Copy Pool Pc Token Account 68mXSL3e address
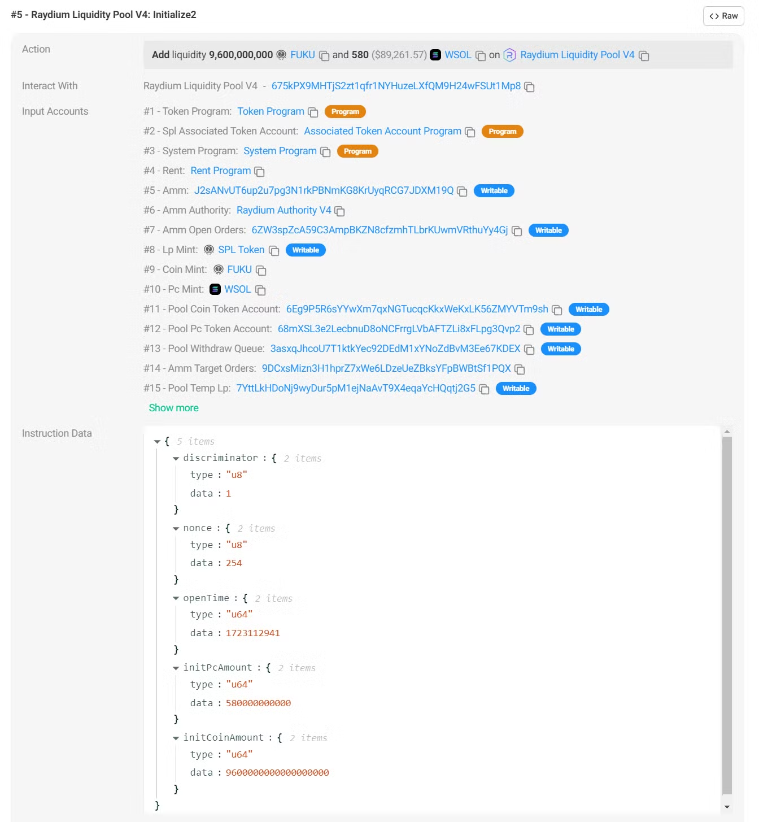Viewport: 759px width, 822px height. (x=529, y=330)
